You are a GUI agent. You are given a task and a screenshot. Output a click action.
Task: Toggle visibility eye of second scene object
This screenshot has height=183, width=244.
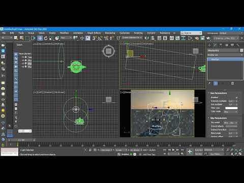[23, 60]
